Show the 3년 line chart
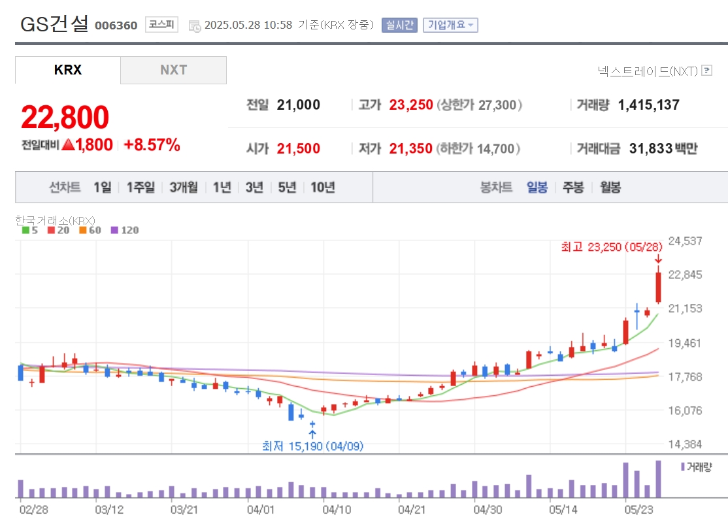The height and width of the screenshot is (526, 728). (x=254, y=187)
